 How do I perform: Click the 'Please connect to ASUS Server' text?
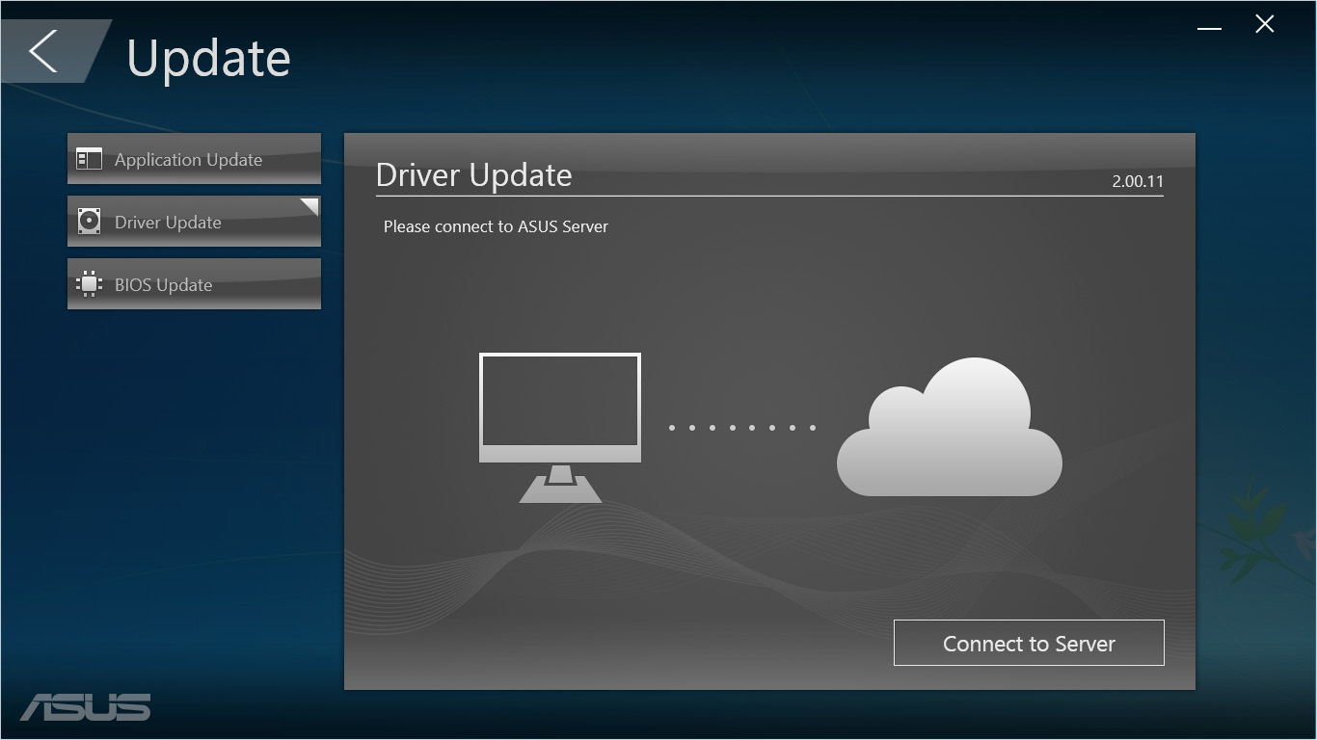click(496, 226)
